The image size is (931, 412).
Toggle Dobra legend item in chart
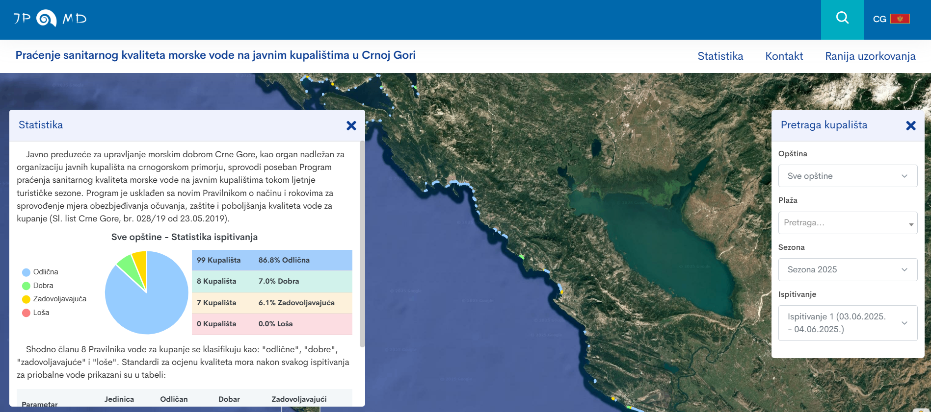(38, 286)
